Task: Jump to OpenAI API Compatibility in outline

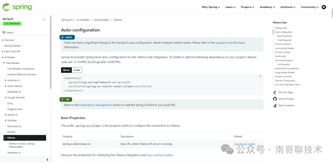Action: [287, 68]
